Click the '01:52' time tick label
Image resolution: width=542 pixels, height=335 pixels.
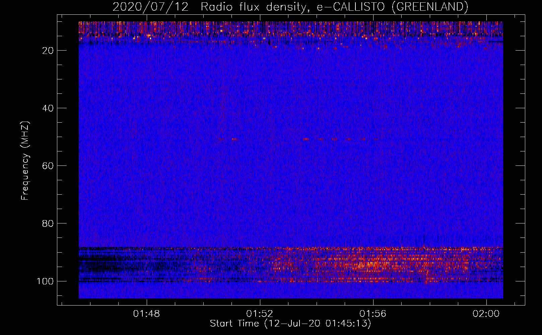click(x=260, y=314)
